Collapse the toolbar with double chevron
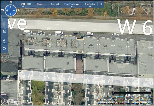The image size is (154, 106). (x=101, y=4)
